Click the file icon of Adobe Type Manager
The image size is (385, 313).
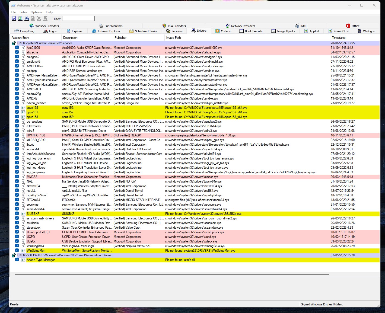coord(23,260)
